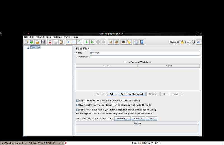This screenshot has height=145, width=224.
Task: Enable Functional Test Mode checkbox
Action: coord(78,110)
